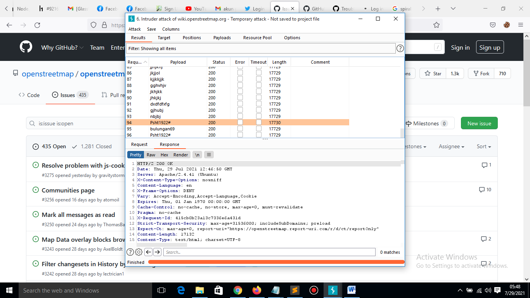Click the attack progress bar
Viewport: 530px width, 298px height.
click(x=276, y=262)
